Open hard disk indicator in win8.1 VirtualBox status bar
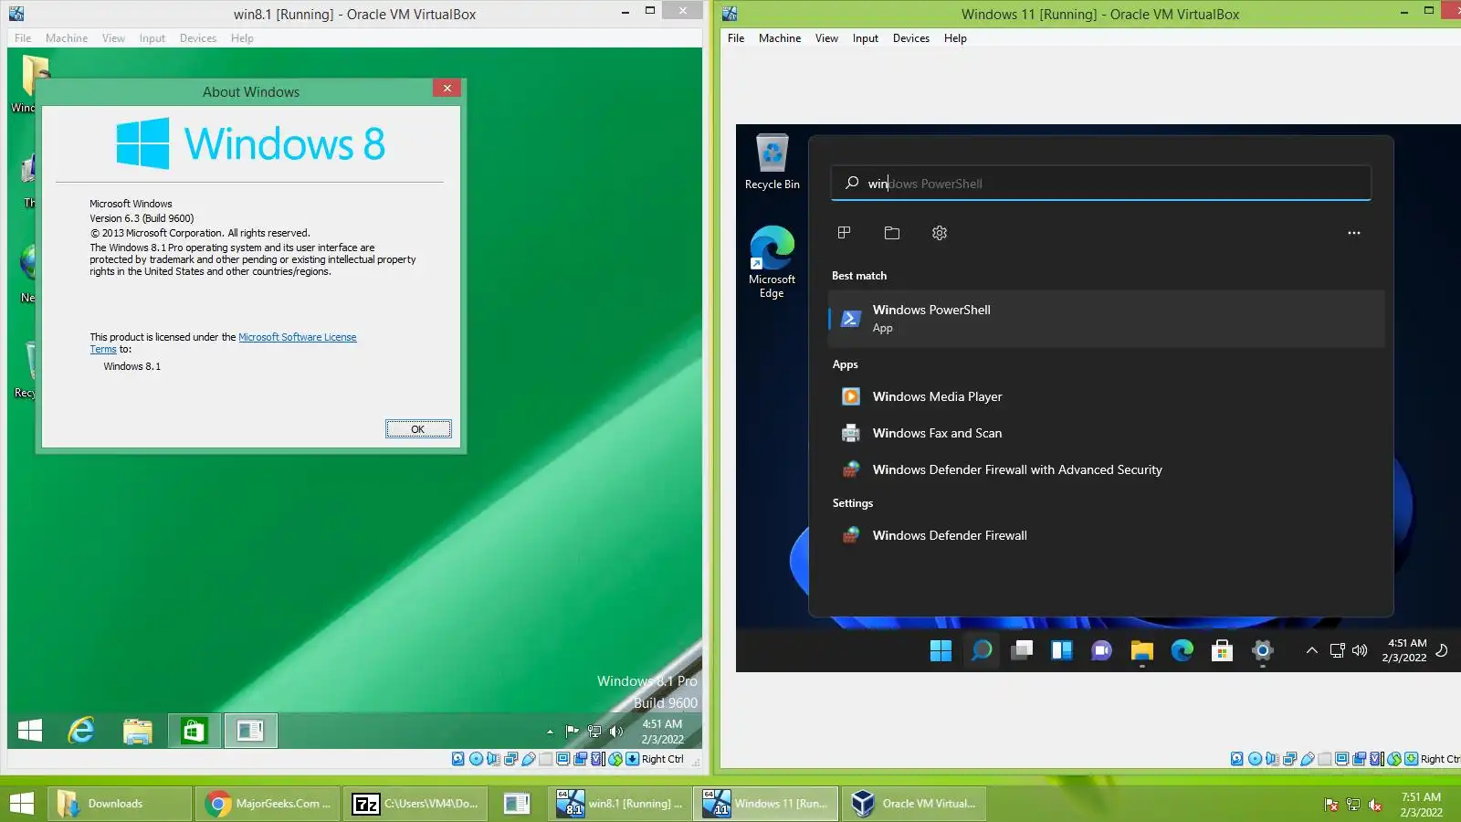1461x822 pixels. coord(458,759)
